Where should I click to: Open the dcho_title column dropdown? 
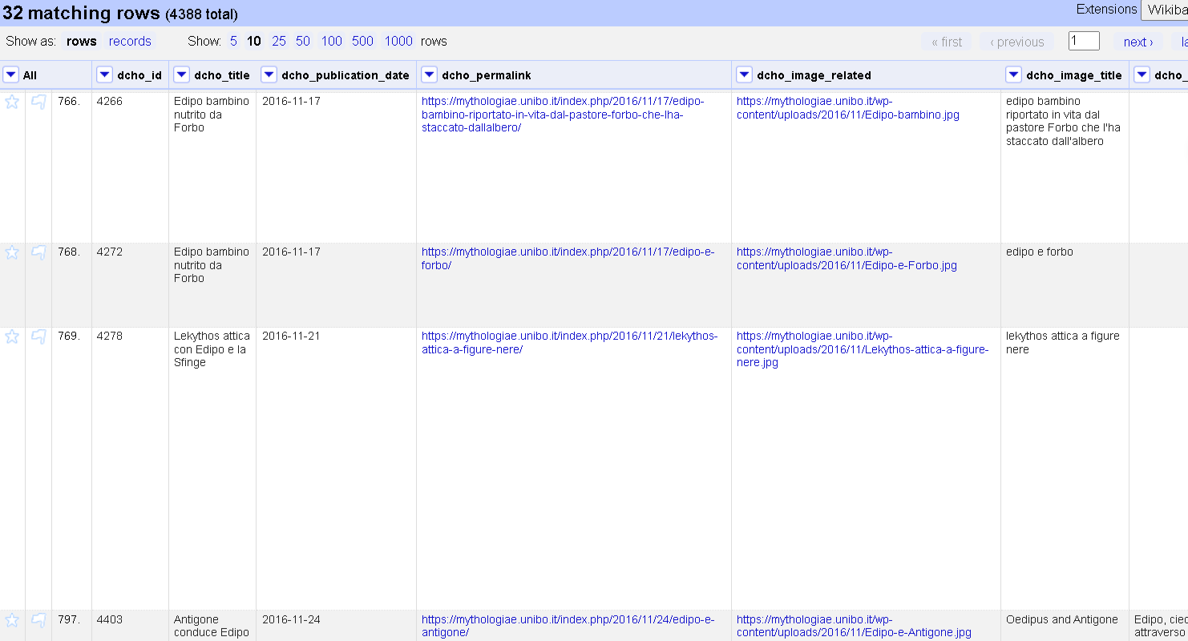click(182, 74)
